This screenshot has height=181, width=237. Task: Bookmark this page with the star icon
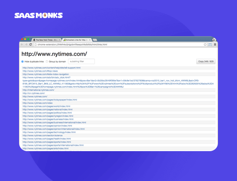(x=205, y=44)
